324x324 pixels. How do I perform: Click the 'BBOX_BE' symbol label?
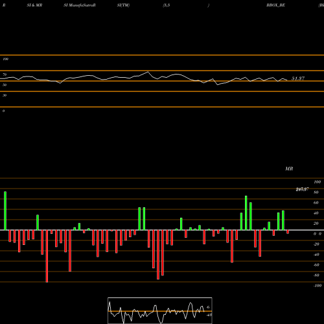pyautogui.click(x=275, y=5)
